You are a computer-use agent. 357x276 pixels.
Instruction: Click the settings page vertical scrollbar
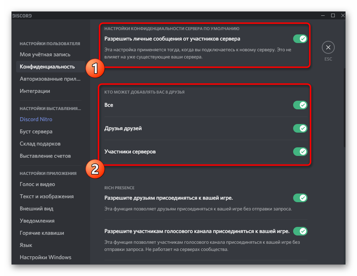(344, 108)
